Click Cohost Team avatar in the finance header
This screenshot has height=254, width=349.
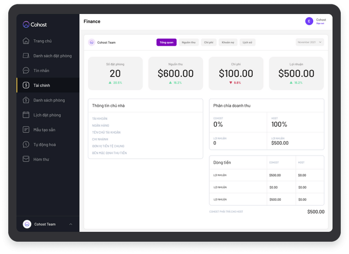(x=92, y=42)
